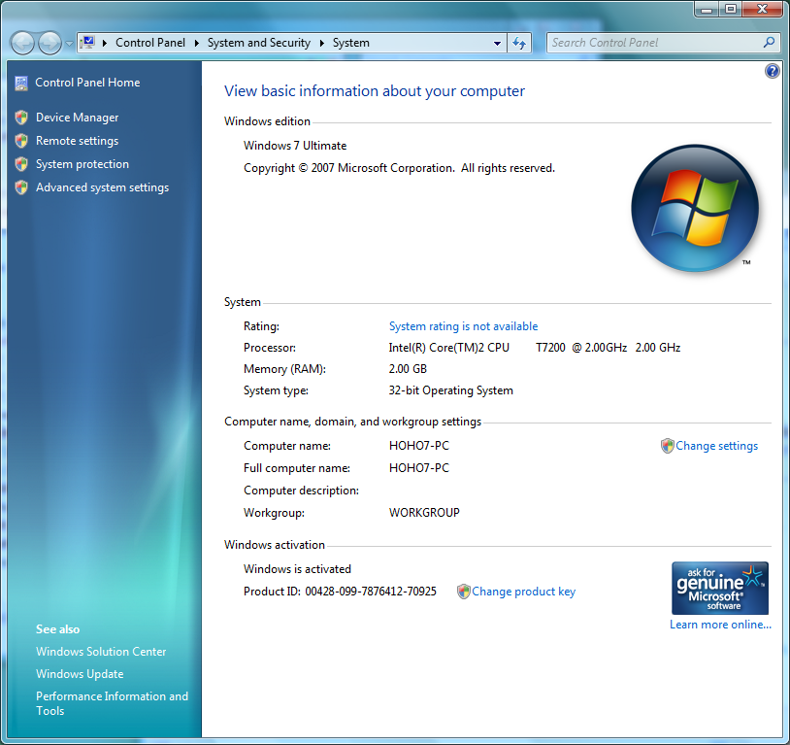Click the shield icon beside Change product key
Viewport: 790px width, 745px height.
tap(464, 592)
